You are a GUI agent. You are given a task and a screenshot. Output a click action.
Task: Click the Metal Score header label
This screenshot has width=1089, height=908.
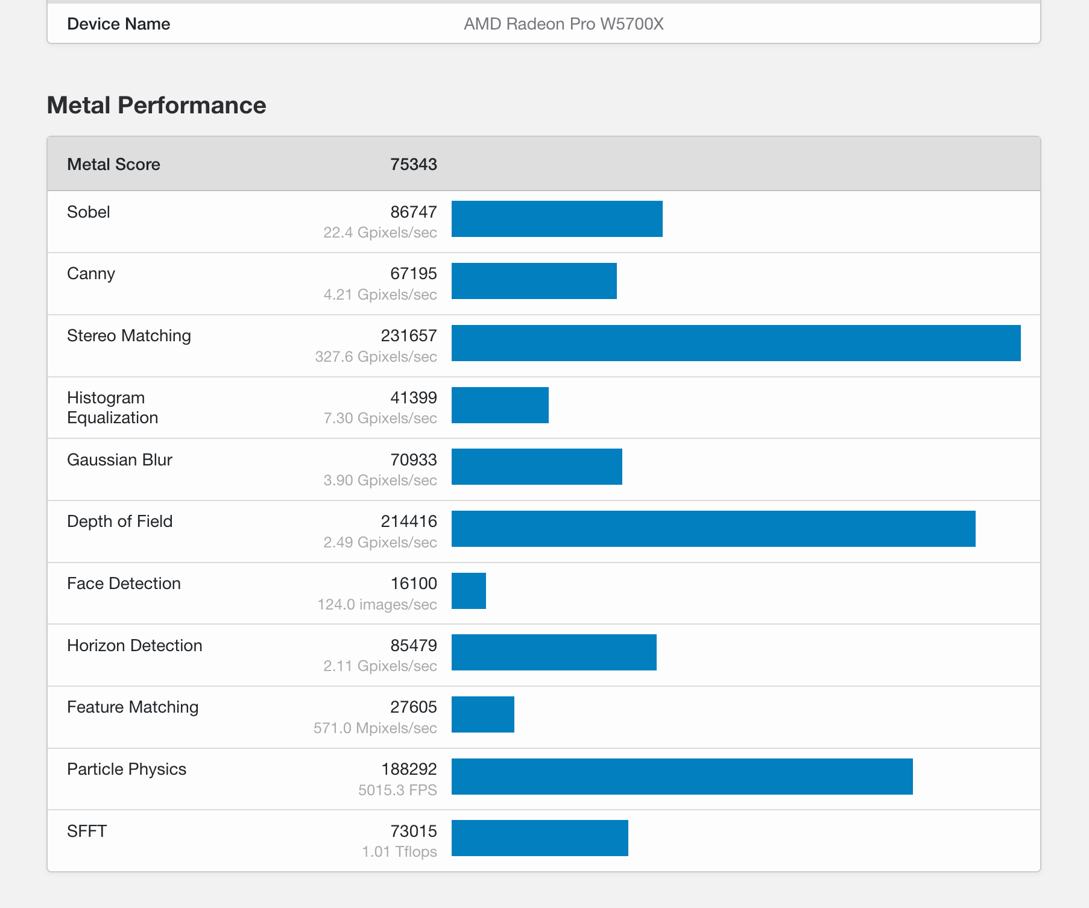click(x=113, y=164)
